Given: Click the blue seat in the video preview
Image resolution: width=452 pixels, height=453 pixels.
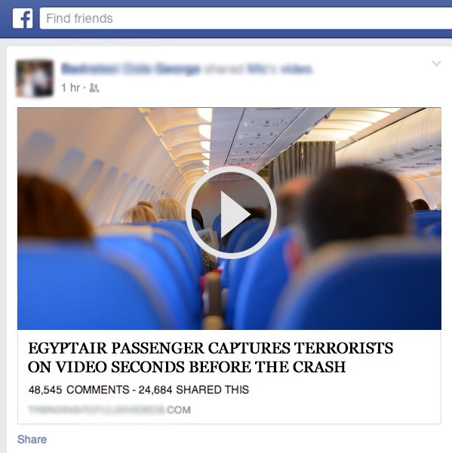Looking at the screenshot, I should (x=95, y=286).
